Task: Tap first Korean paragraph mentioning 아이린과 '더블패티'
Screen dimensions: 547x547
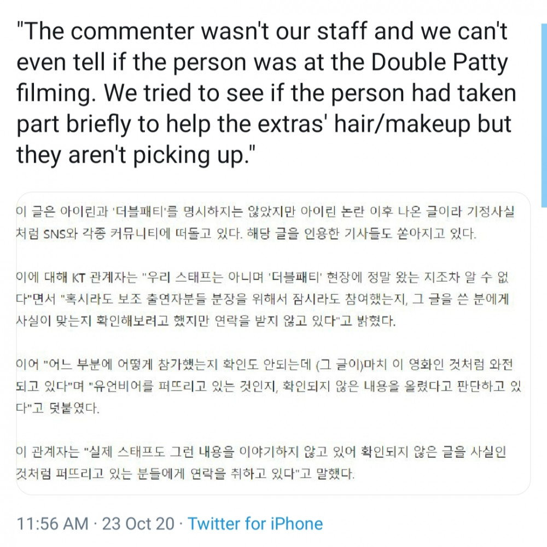Action: (265, 222)
